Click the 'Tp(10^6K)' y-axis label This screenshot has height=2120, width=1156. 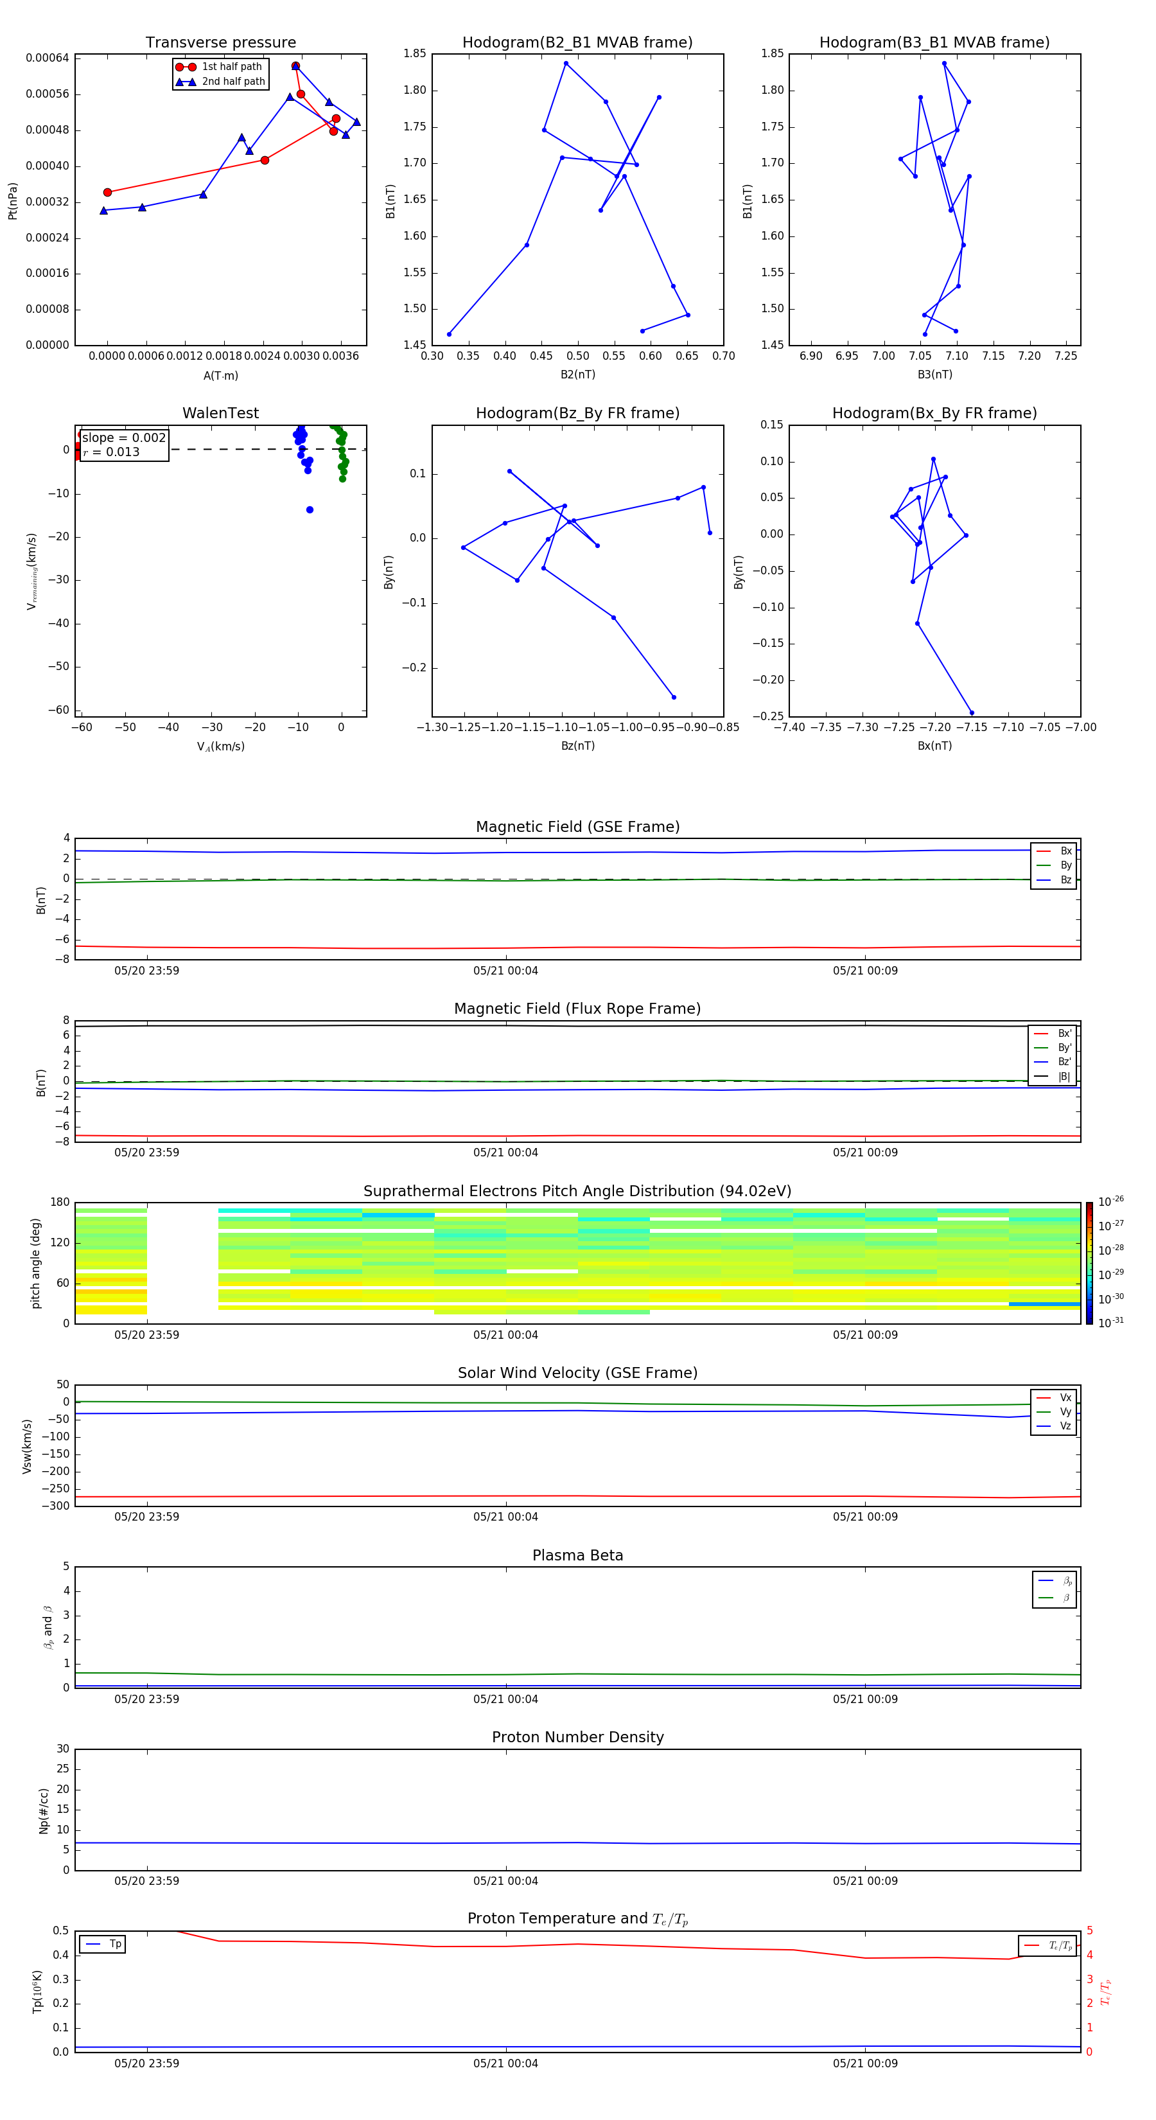coord(36,1992)
